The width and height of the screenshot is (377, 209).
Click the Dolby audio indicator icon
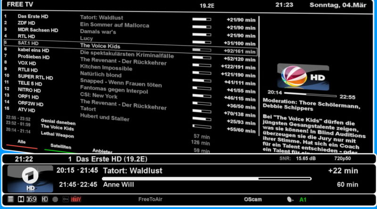(x=21, y=199)
